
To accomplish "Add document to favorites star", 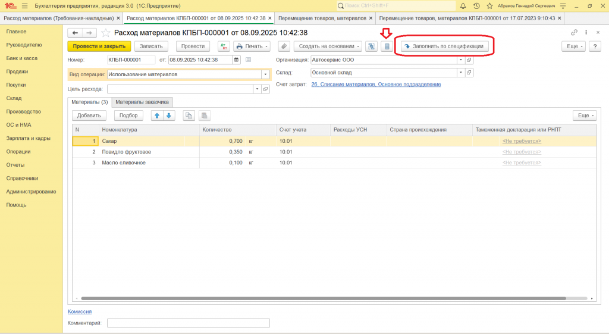I will [106, 33].
